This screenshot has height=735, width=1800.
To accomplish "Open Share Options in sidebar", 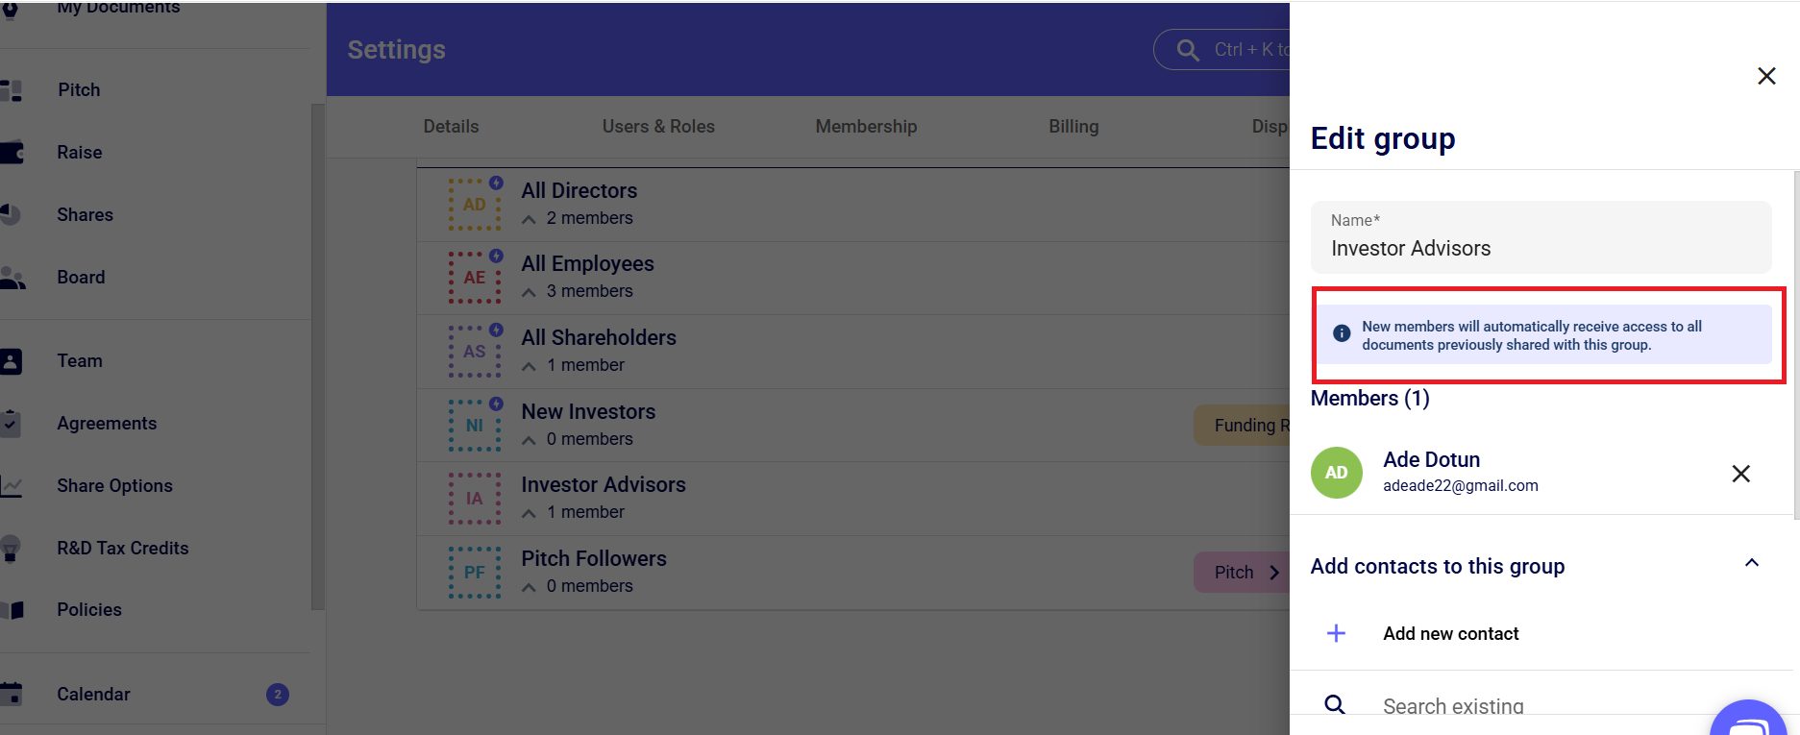I will (x=114, y=485).
